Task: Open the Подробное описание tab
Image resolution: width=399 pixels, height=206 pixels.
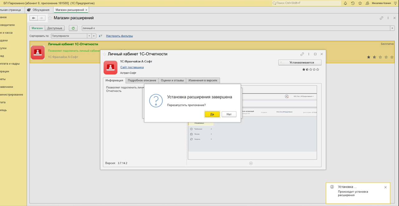Action: [142, 80]
